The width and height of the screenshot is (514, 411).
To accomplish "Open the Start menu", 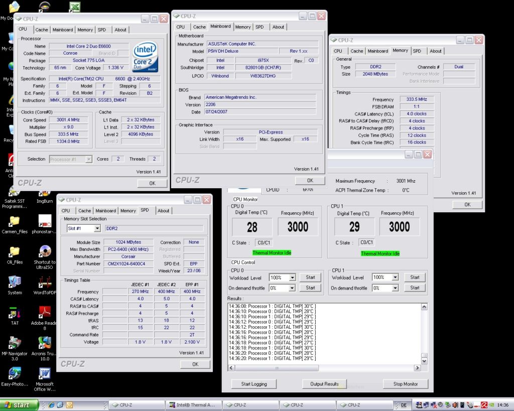I will 19,405.
